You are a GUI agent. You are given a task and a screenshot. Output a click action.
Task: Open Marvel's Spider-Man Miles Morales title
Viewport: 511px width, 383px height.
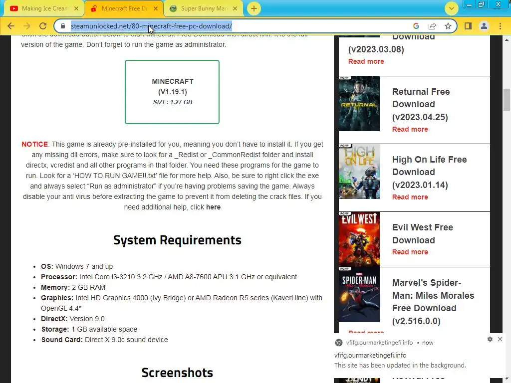pyautogui.click(x=433, y=302)
